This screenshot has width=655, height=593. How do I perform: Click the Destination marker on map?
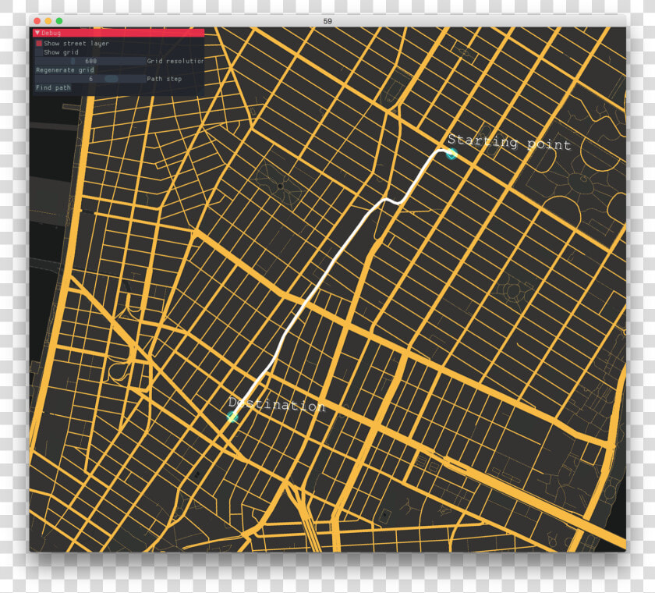tap(232, 416)
